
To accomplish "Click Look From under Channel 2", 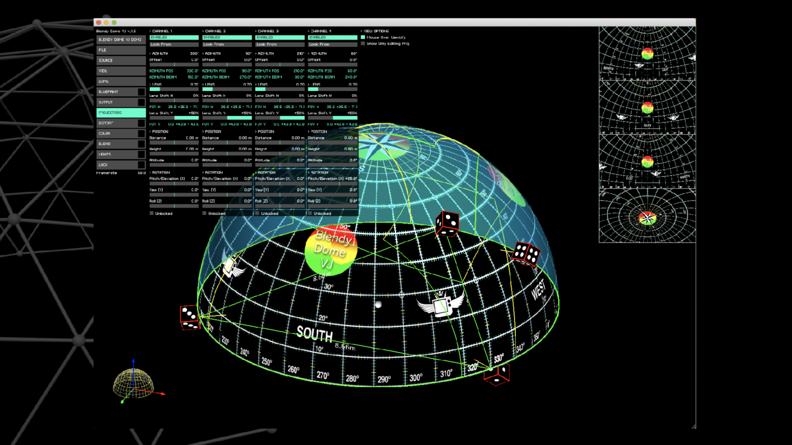I will (227, 44).
